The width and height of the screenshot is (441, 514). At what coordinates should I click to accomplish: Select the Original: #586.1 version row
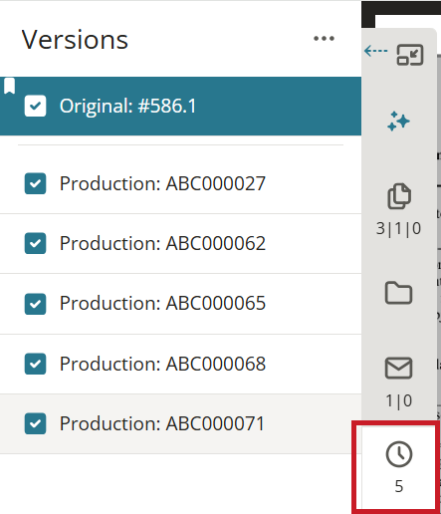(x=180, y=107)
